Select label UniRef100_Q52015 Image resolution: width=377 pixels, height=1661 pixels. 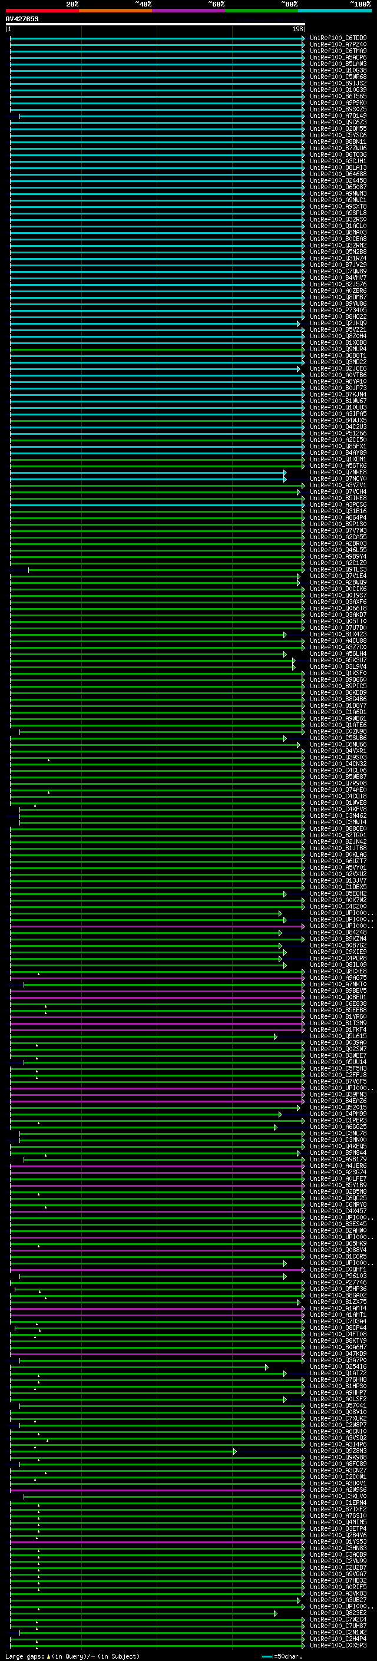(338, 1108)
